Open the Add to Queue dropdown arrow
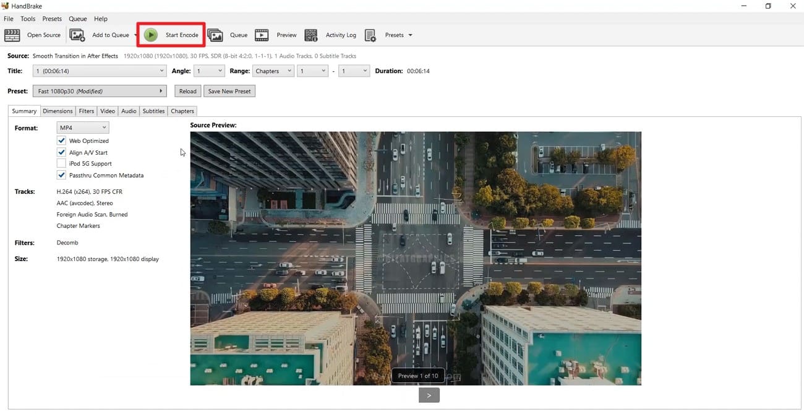Screen dimensions: 804x414 point(135,35)
